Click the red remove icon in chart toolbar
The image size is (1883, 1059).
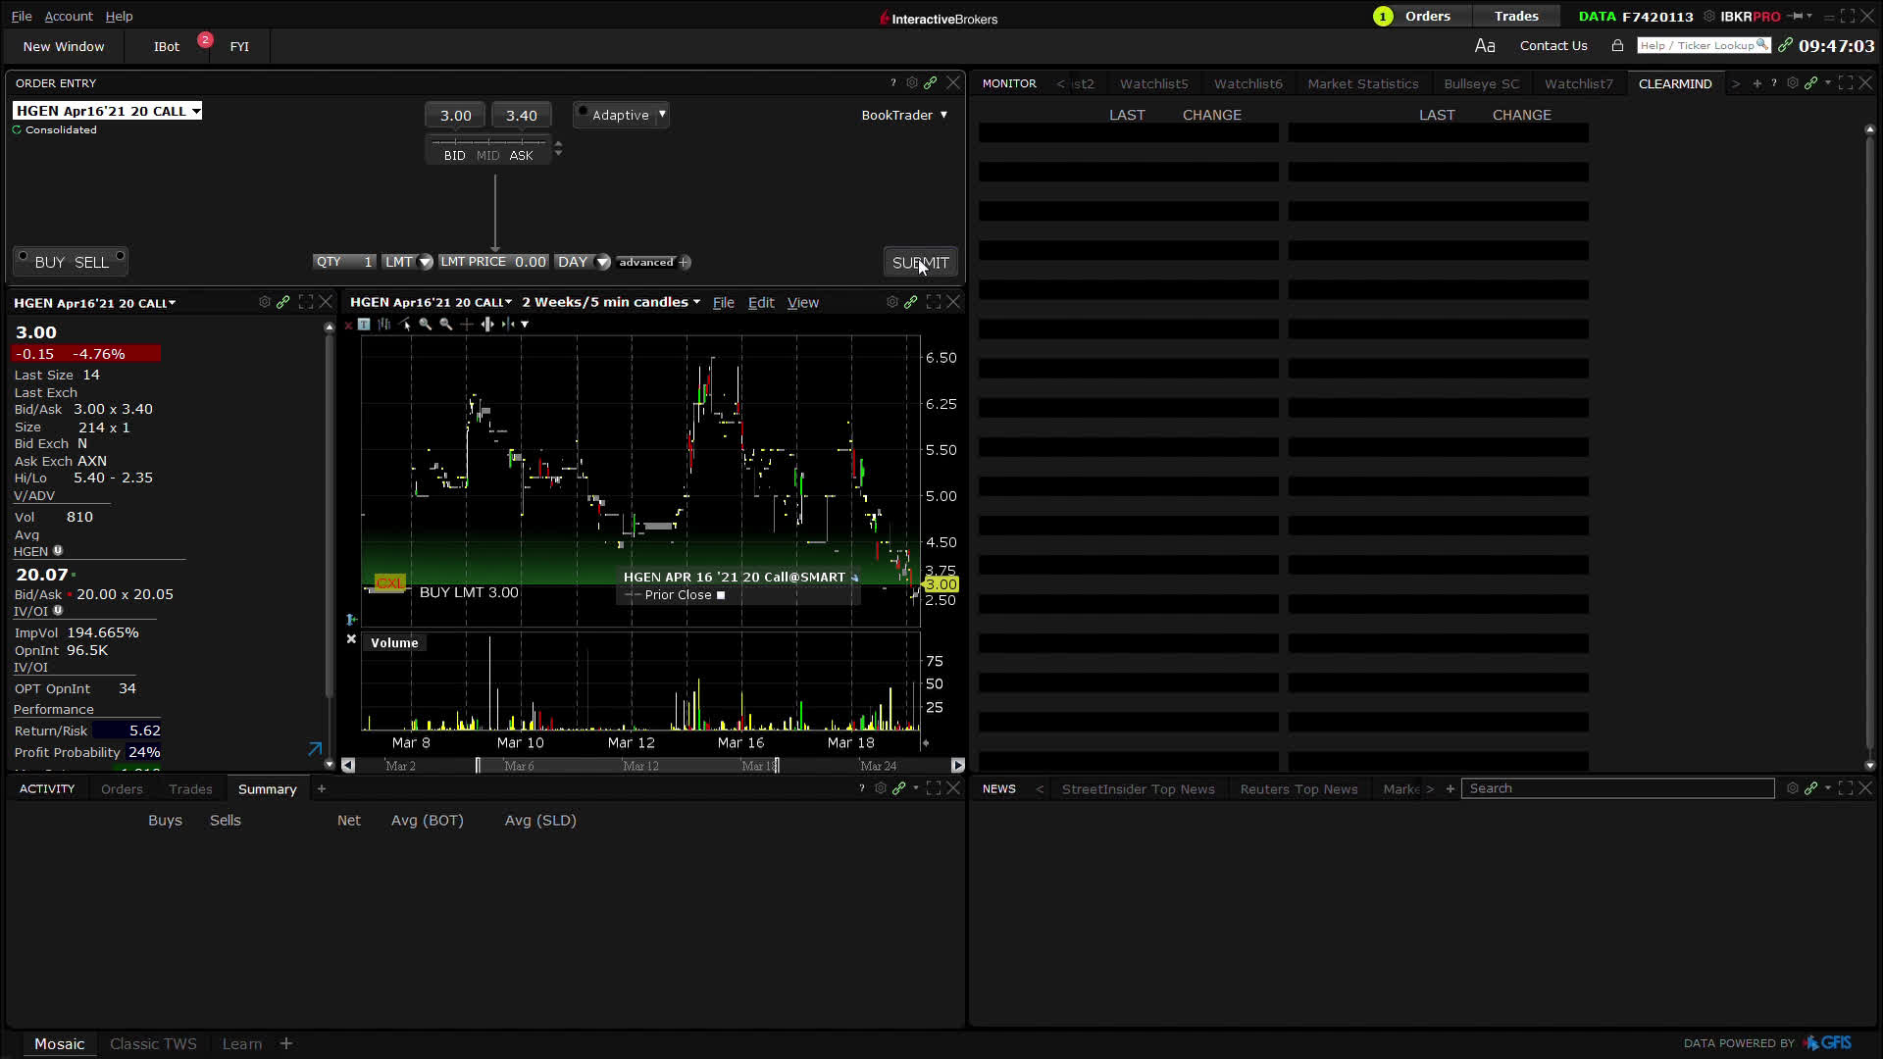(x=348, y=325)
